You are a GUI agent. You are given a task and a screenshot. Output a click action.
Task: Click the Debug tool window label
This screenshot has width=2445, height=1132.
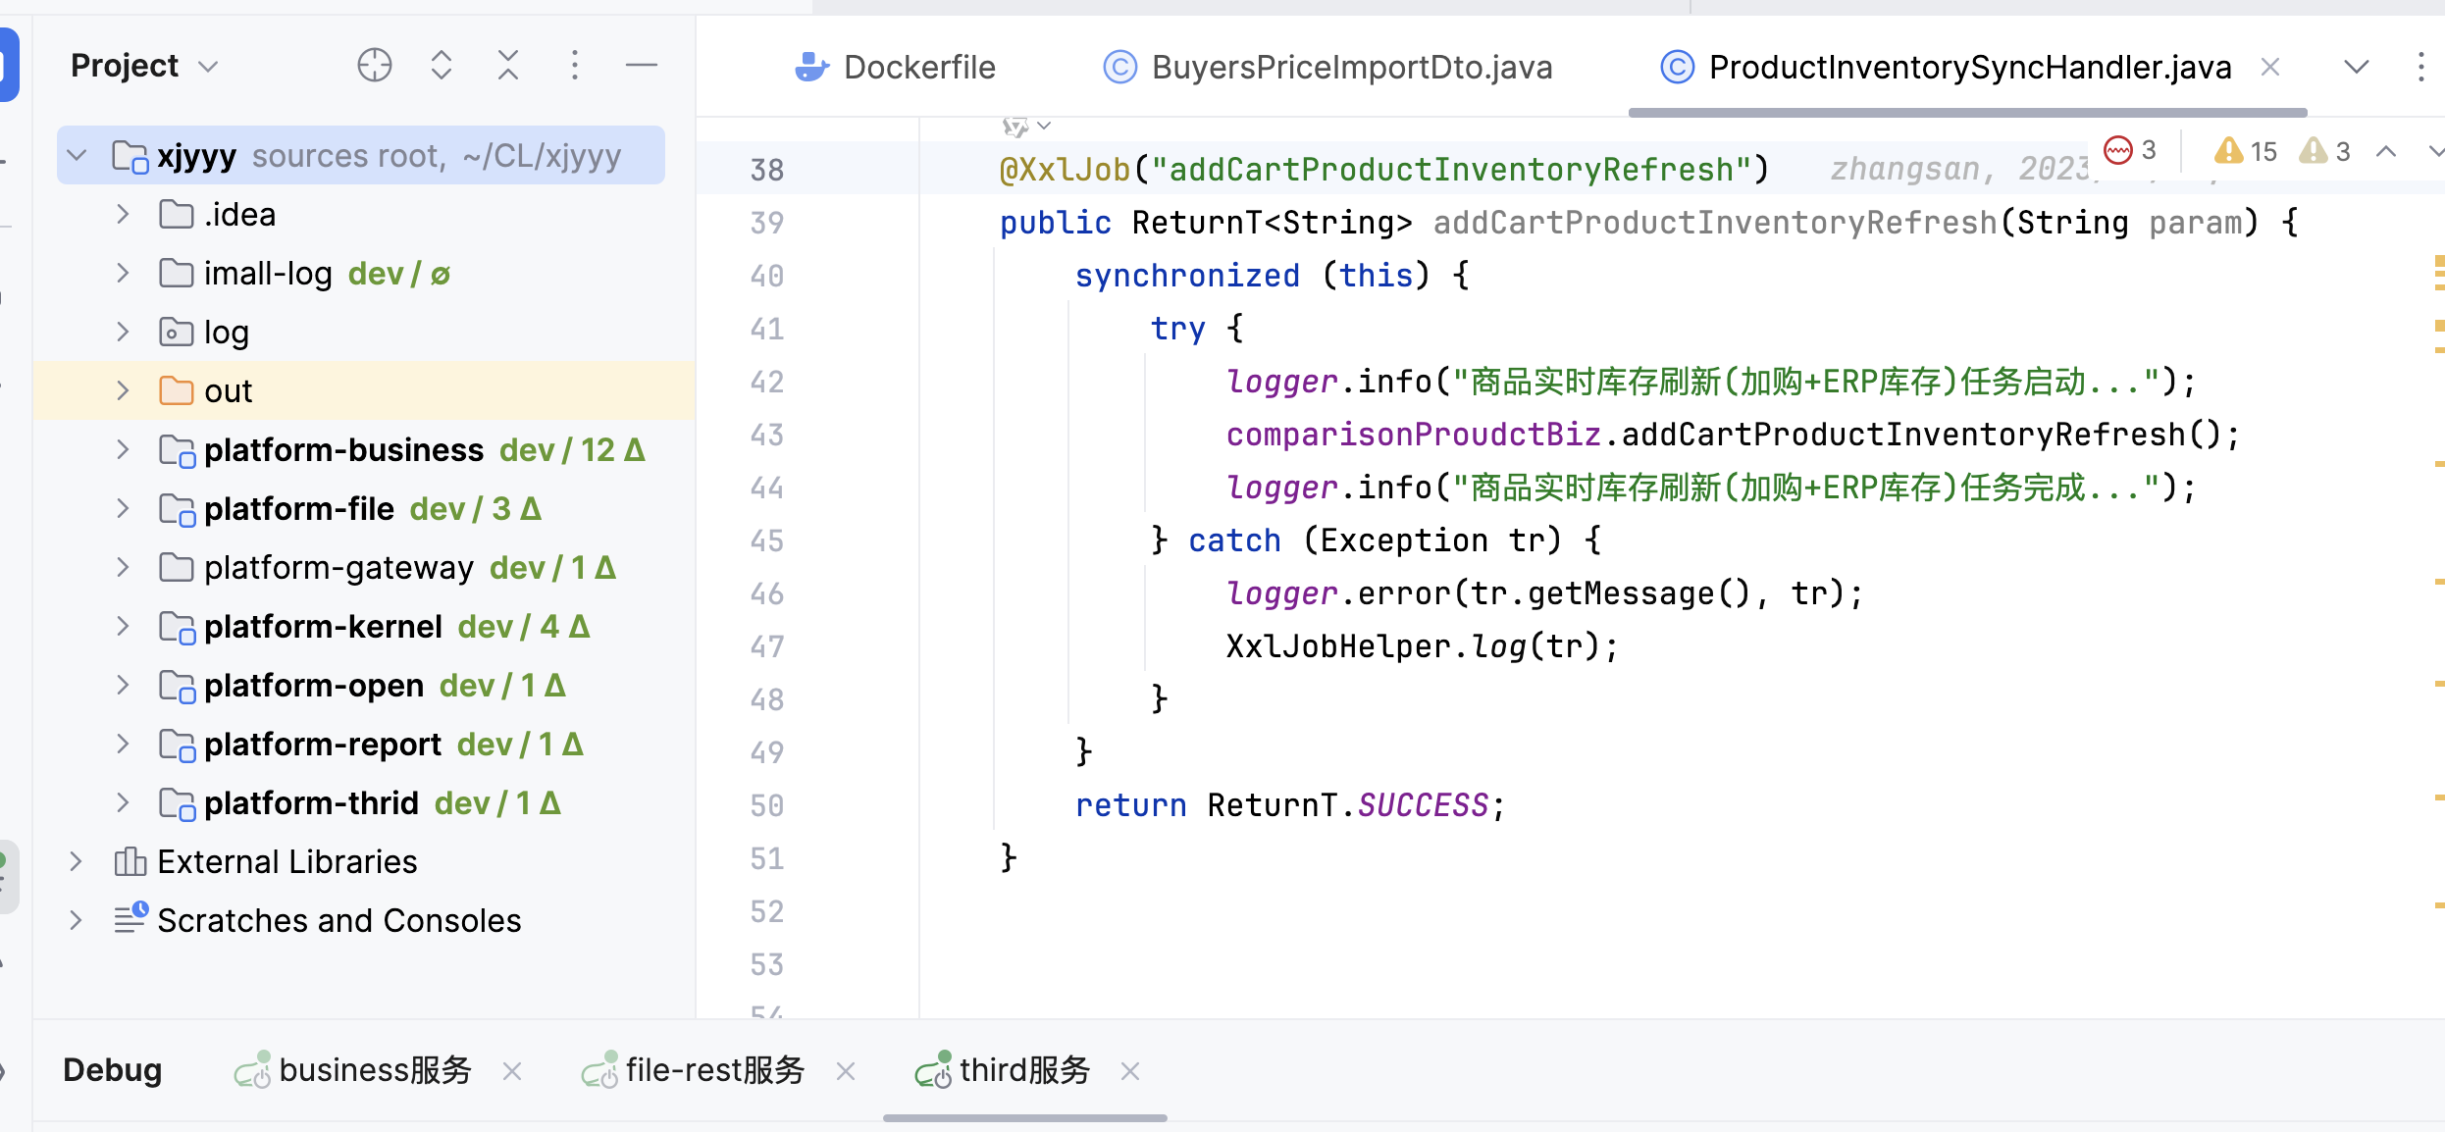(112, 1070)
